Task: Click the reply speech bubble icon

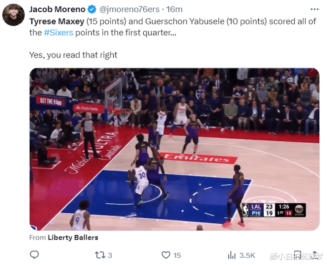Action: 35,255
